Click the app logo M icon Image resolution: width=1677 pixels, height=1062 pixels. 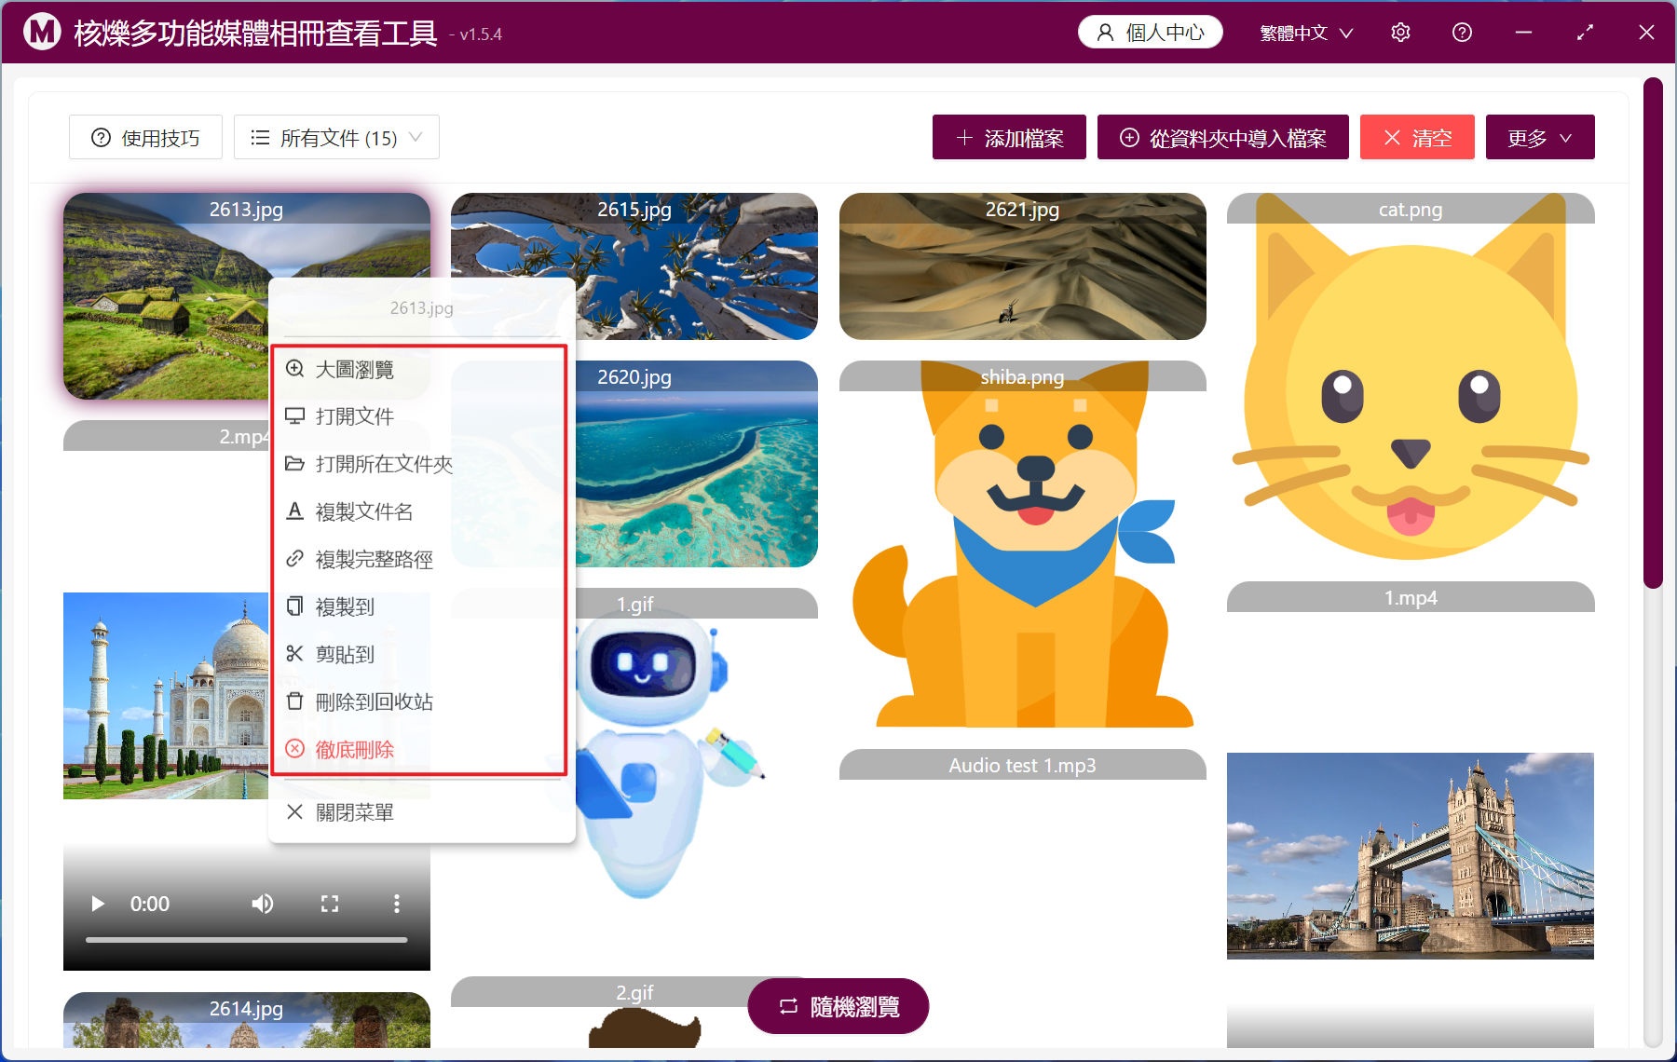coord(42,33)
